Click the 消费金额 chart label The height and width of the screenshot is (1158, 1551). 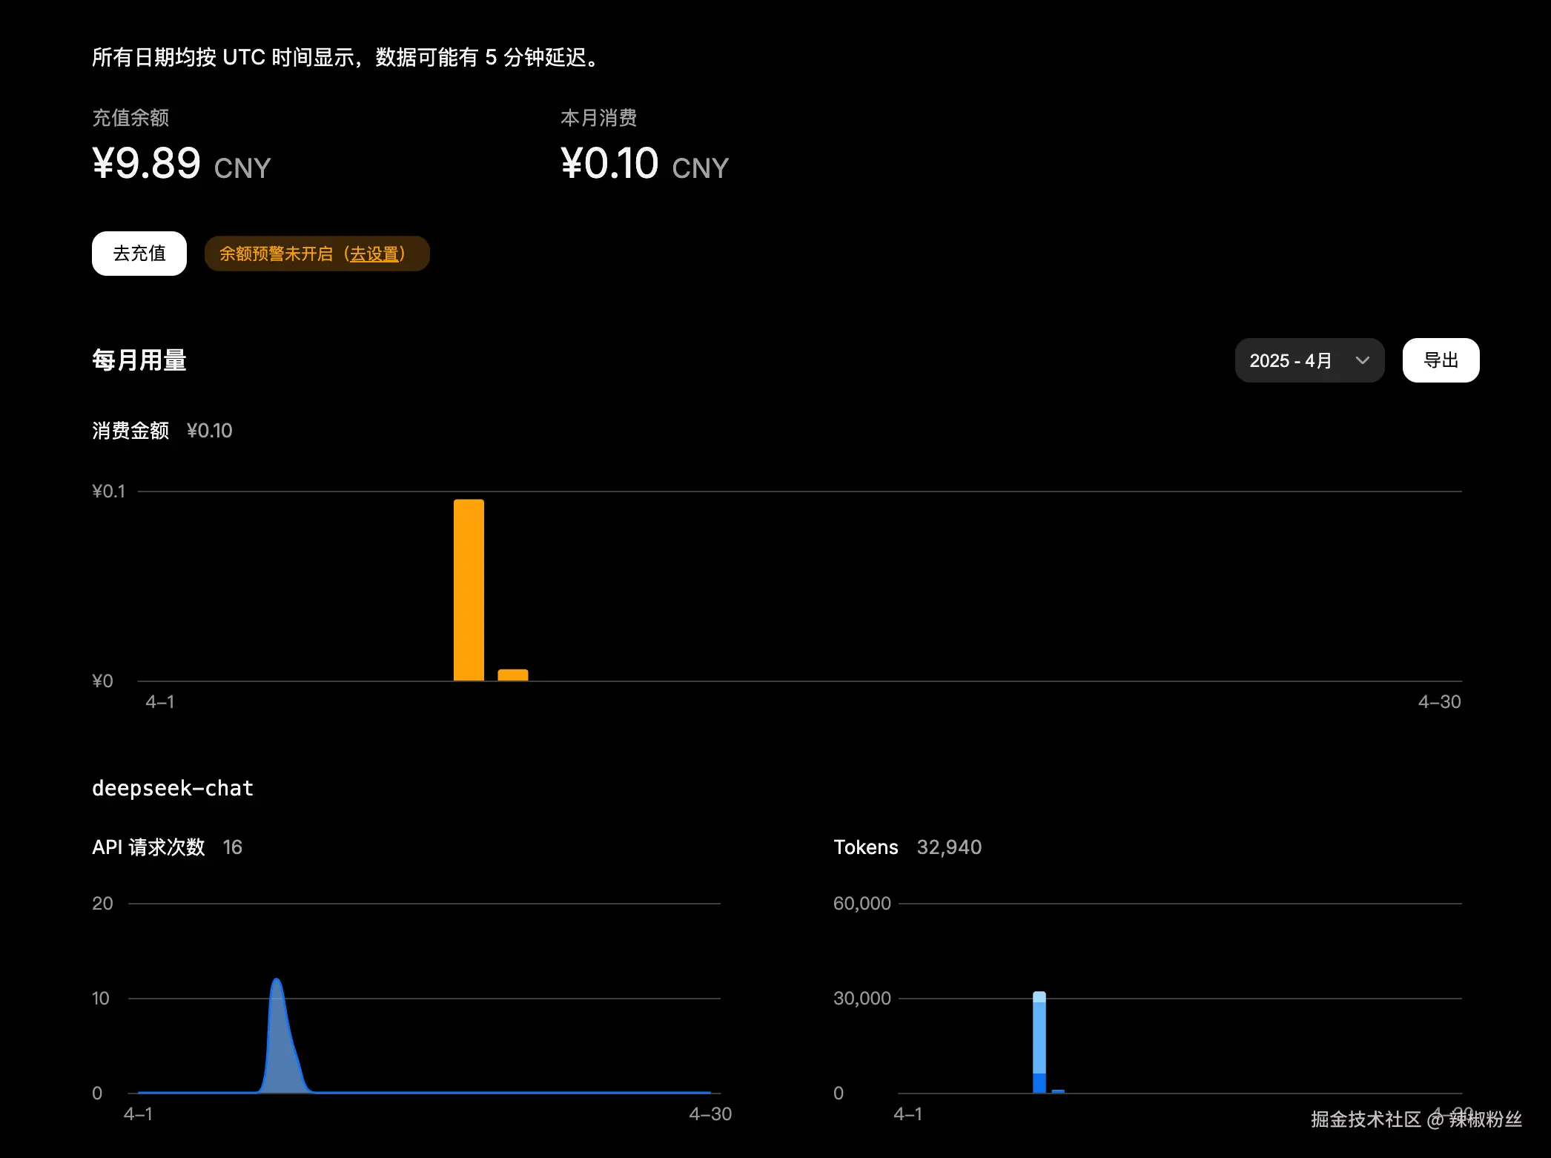click(x=130, y=431)
